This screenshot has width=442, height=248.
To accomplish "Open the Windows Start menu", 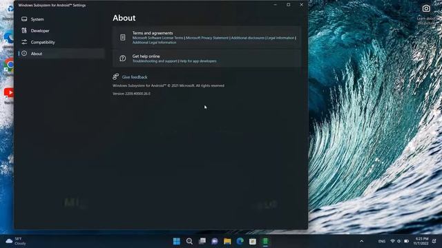I will [x=177, y=241].
